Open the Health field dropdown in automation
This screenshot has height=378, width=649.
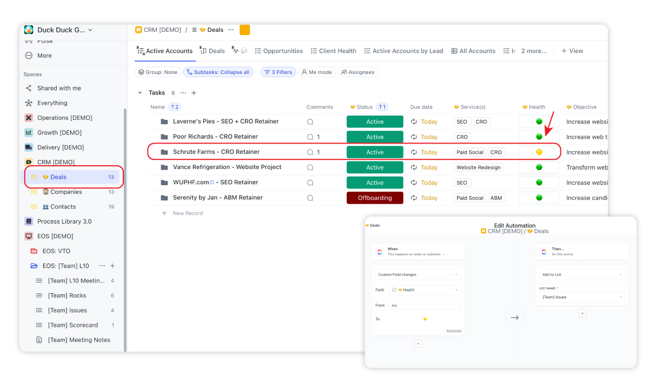point(425,290)
